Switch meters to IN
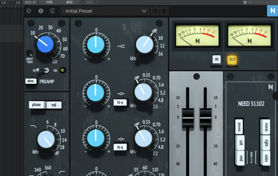 tap(216, 59)
